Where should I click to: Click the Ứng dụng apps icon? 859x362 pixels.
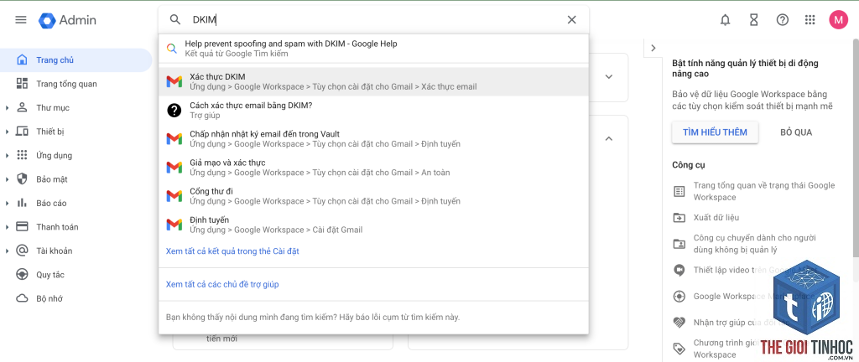tap(22, 155)
